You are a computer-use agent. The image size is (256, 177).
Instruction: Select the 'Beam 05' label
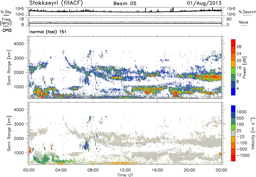click(x=125, y=4)
